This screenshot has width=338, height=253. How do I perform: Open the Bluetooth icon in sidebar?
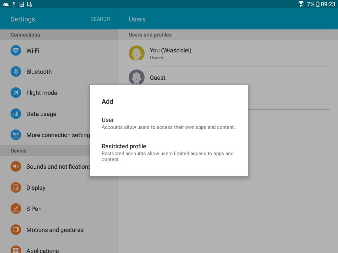16,72
